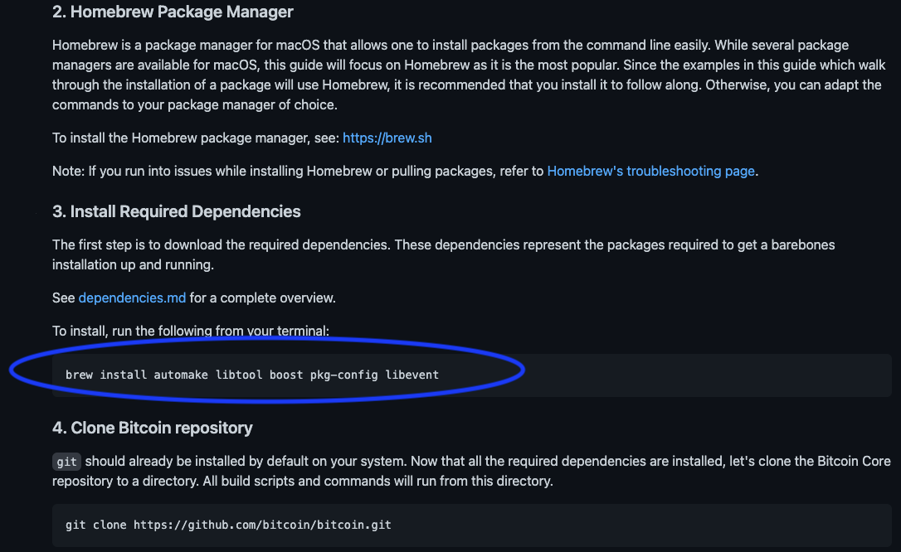Screen dimensions: 901x552
Task: Click the Homebrew Package Manager heading
Action: tap(173, 12)
